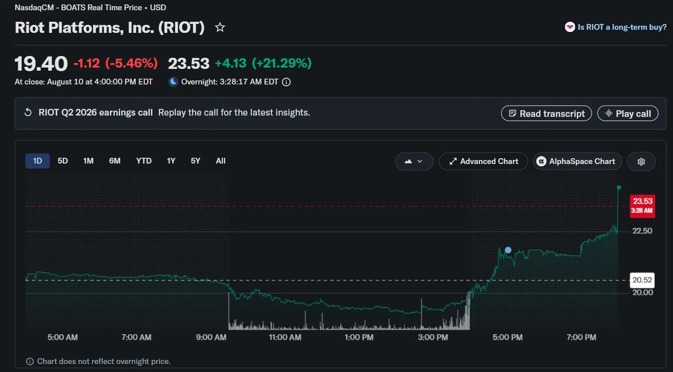Open the AlphaSpace Chart

click(577, 161)
